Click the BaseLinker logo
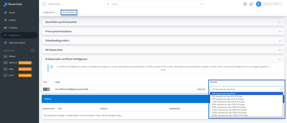 click(x=13, y=4)
